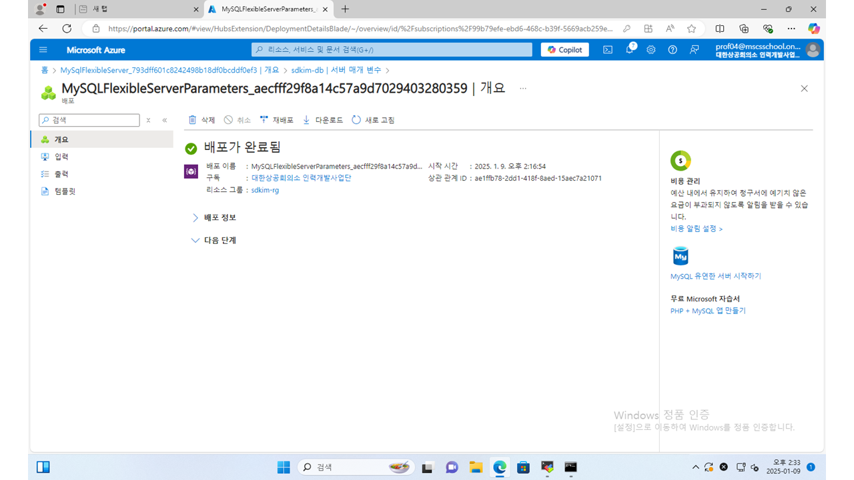Open 비용 알림 설정 link
This screenshot has height=480, width=854.
pyautogui.click(x=697, y=229)
